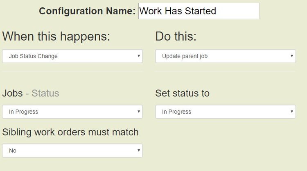The width and height of the screenshot is (307, 171).
Task: Click the arrow on Jobs Status dropdown
Action: coord(139,112)
